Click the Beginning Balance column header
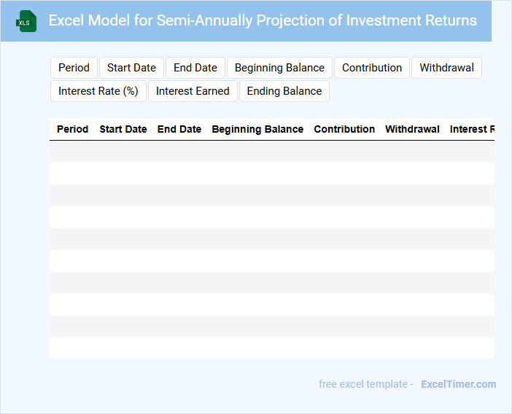The height and width of the screenshot is (414, 512). [x=257, y=129]
